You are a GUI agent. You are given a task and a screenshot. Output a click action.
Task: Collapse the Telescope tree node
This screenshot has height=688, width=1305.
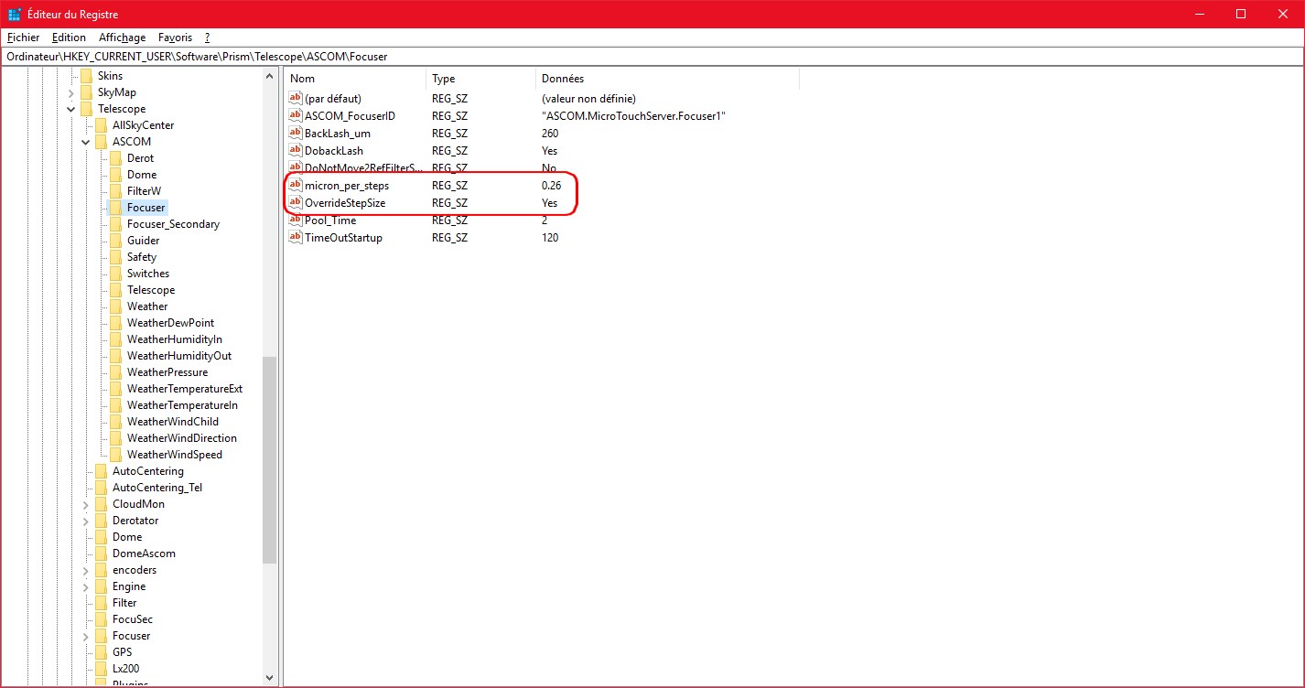tap(71, 109)
